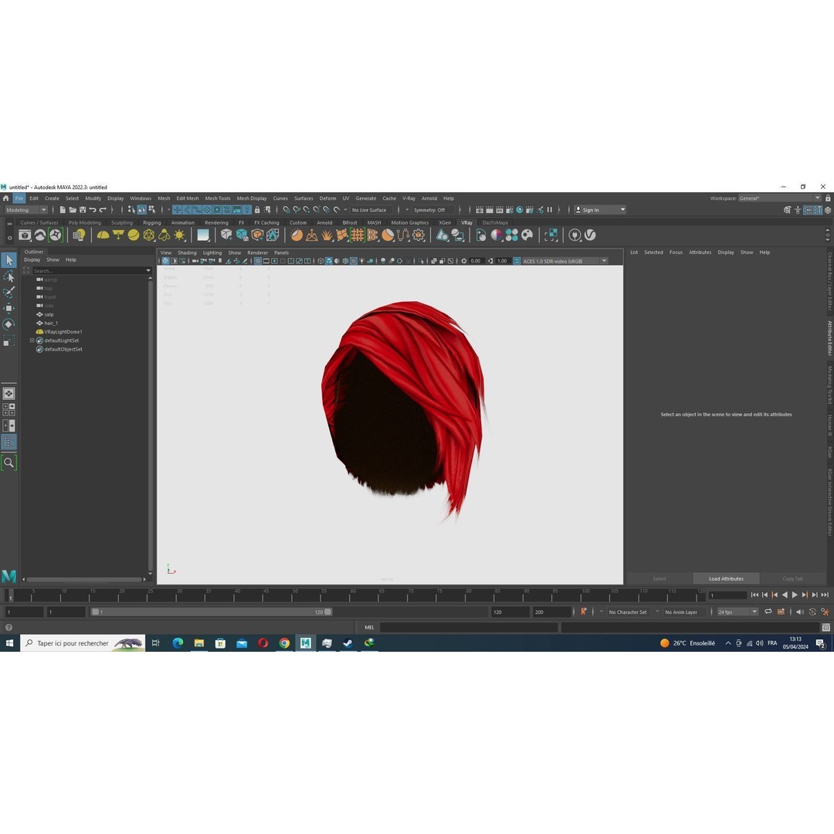
Task: Click the V-Ray fur grass shelf icon
Action: [x=327, y=235]
